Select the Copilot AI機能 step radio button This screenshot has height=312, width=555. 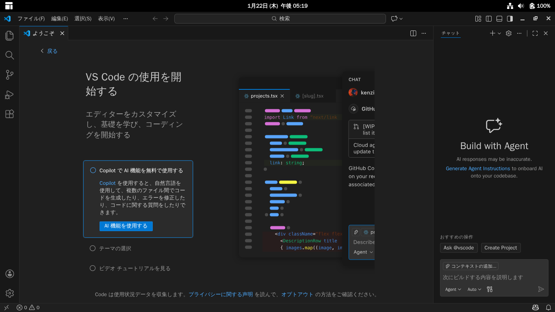pyautogui.click(x=93, y=171)
